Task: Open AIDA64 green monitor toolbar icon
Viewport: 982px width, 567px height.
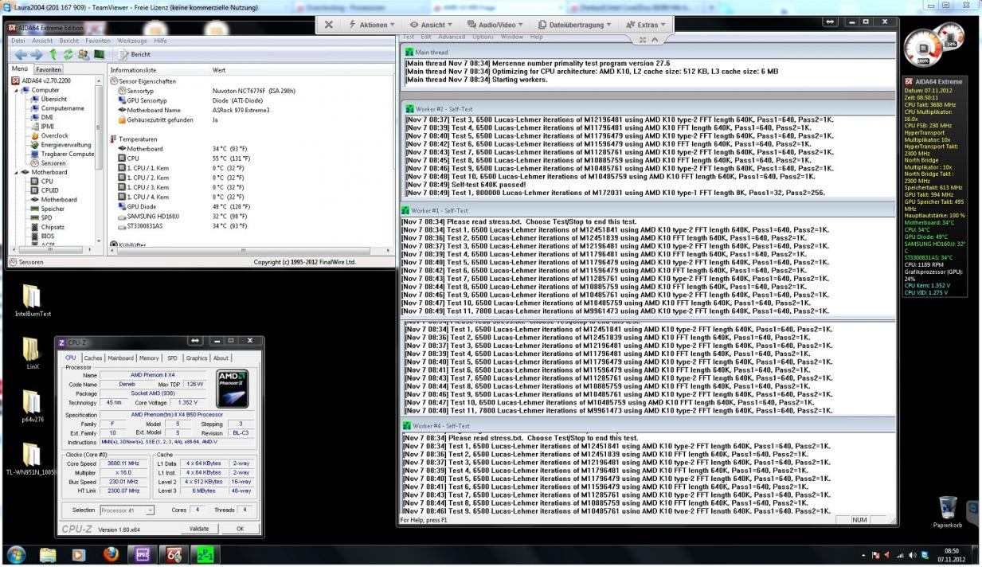Action: click(100, 54)
